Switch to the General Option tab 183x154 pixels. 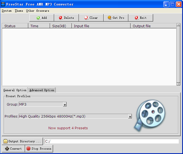(x=15, y=90)
